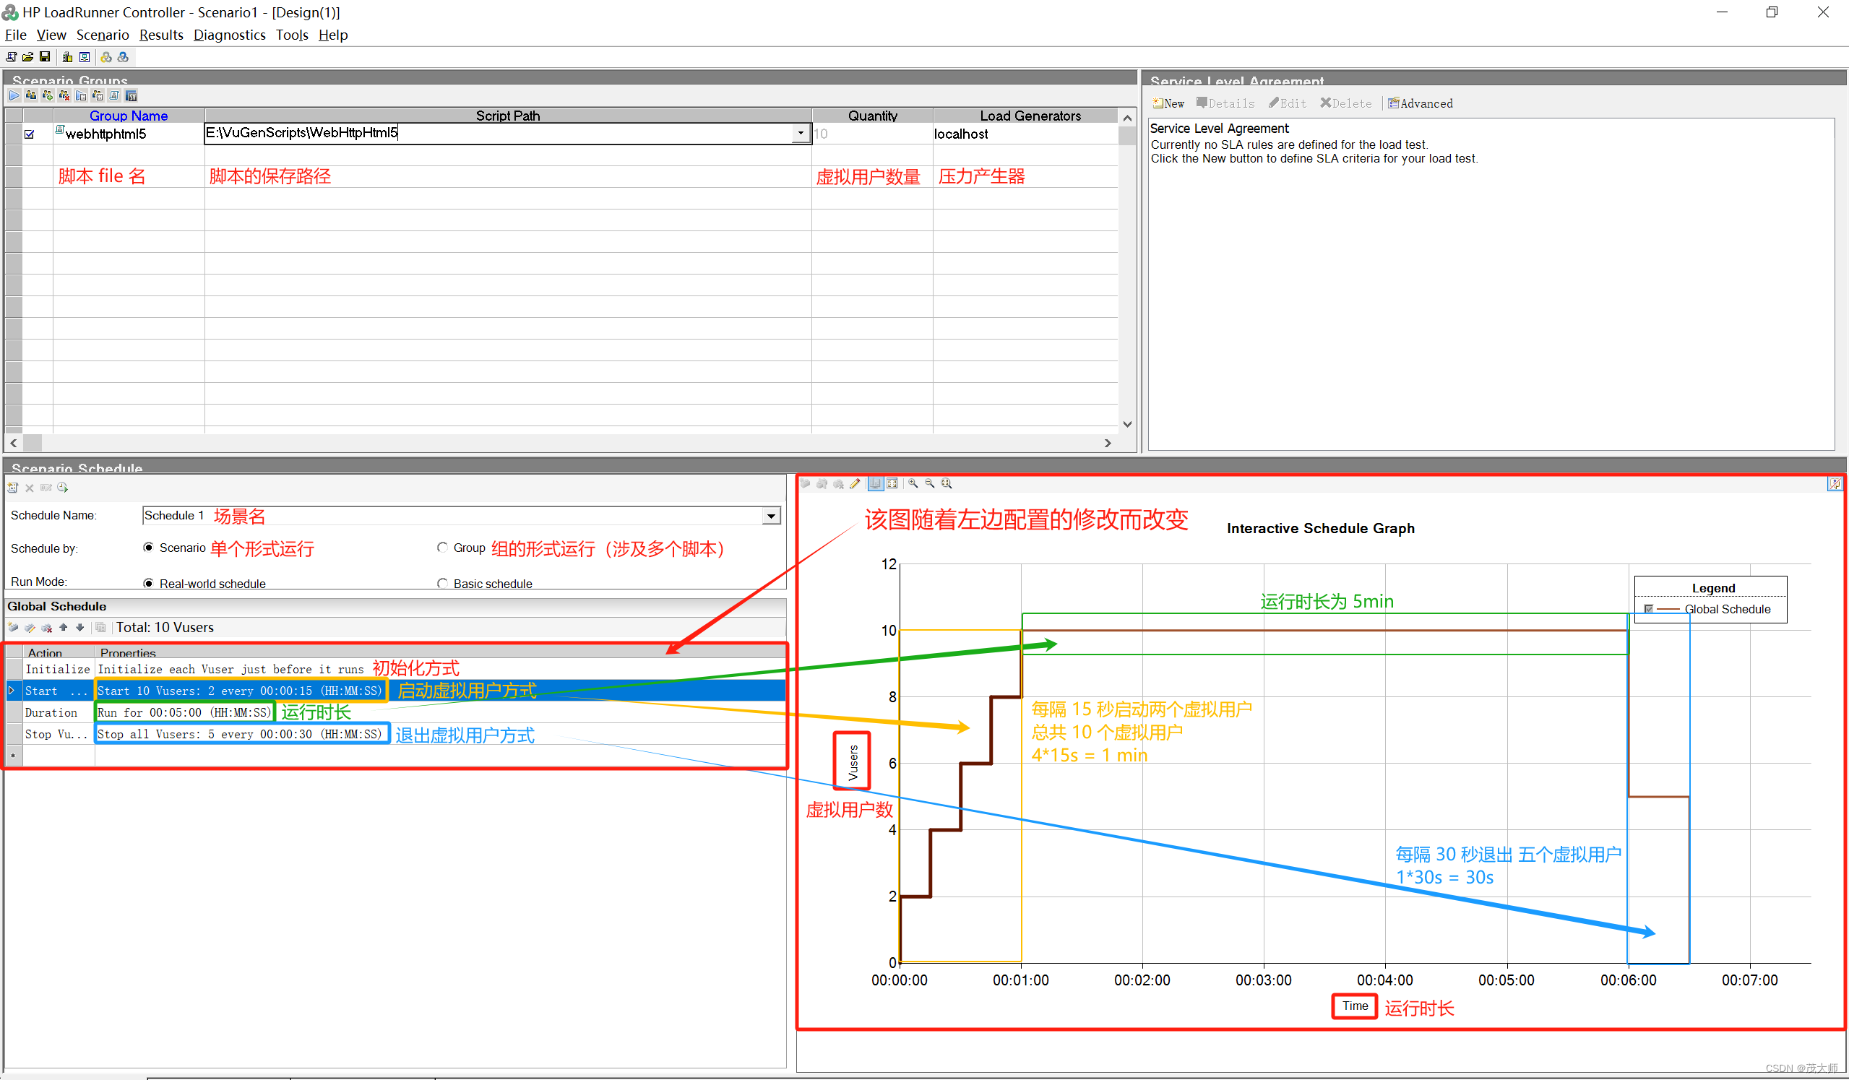This screenshot has width=1849, height=1080.
Task: Toggle the Global Schedule legend checkbox
Action: (x=1650, y=609)
